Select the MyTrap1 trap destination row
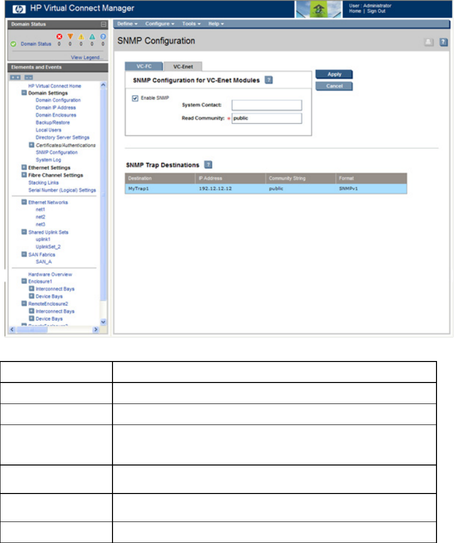Image resolution: width=454 pixels, height=543 pixels. click(x=265, y=188)
